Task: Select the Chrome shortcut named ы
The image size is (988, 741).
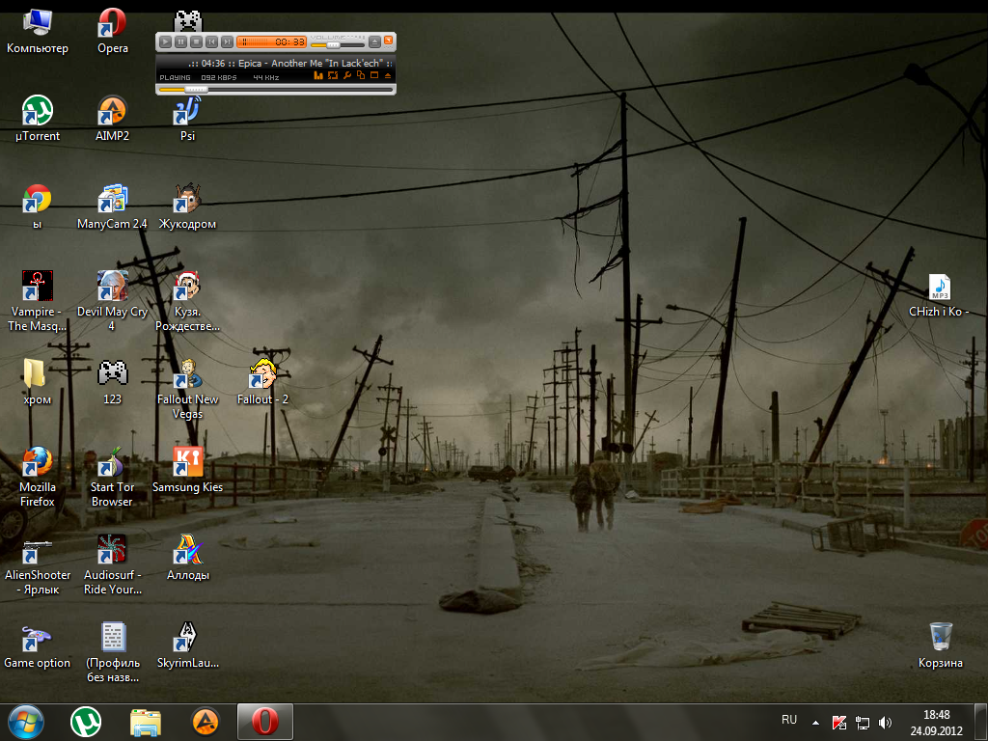Action: tap(38, 206)
